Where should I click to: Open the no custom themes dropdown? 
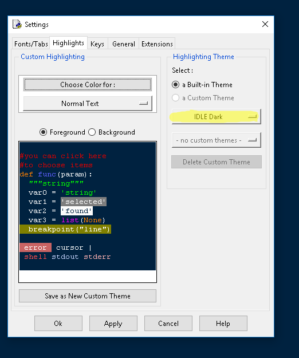pos(217,140)
